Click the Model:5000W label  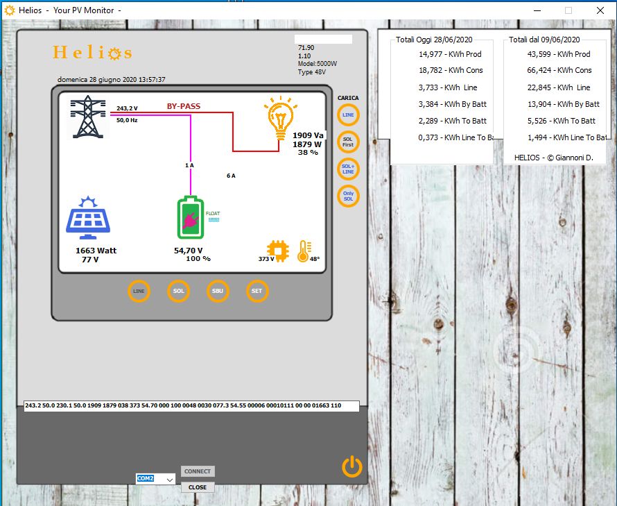(317, 64)
